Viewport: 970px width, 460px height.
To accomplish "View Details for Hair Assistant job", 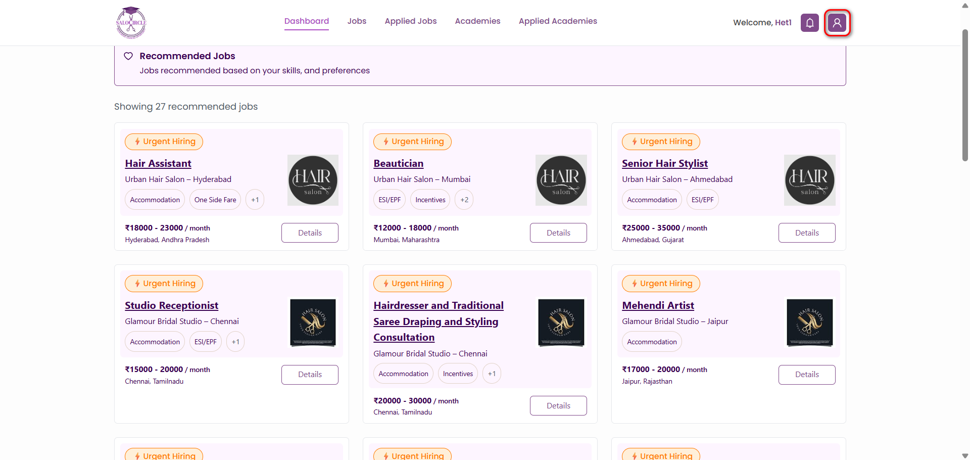I will click(310, 233).
